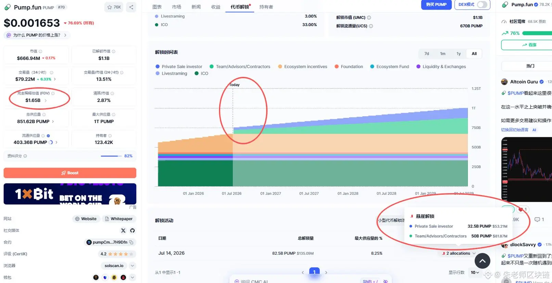Toggle the DEX模式 switch
Image resolution: width=552 pixels, height=283 pixels.
[x=482, y=5]
